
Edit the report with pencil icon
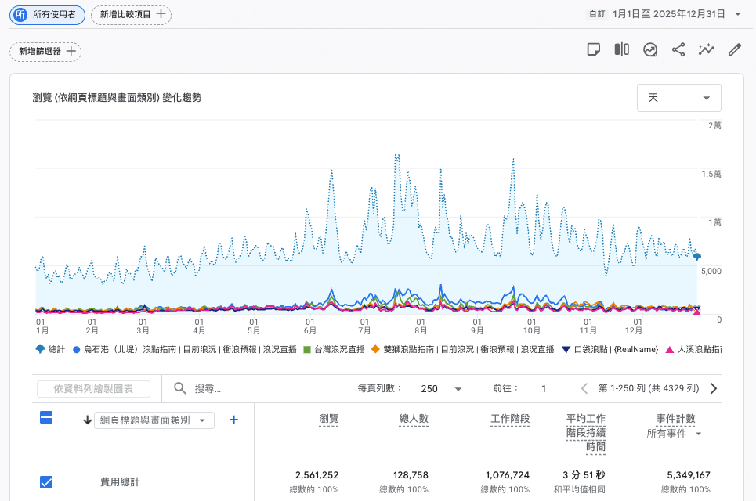pos(734,49)
